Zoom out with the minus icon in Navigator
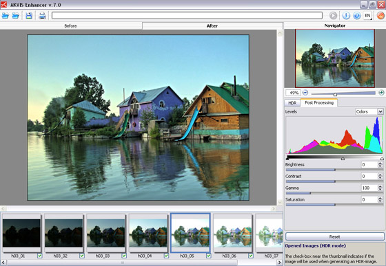 coord(305,93)
